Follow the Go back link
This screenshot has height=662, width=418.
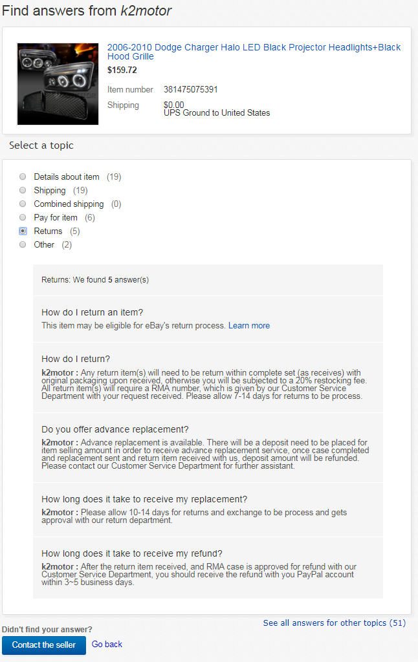tap(107, 645)
